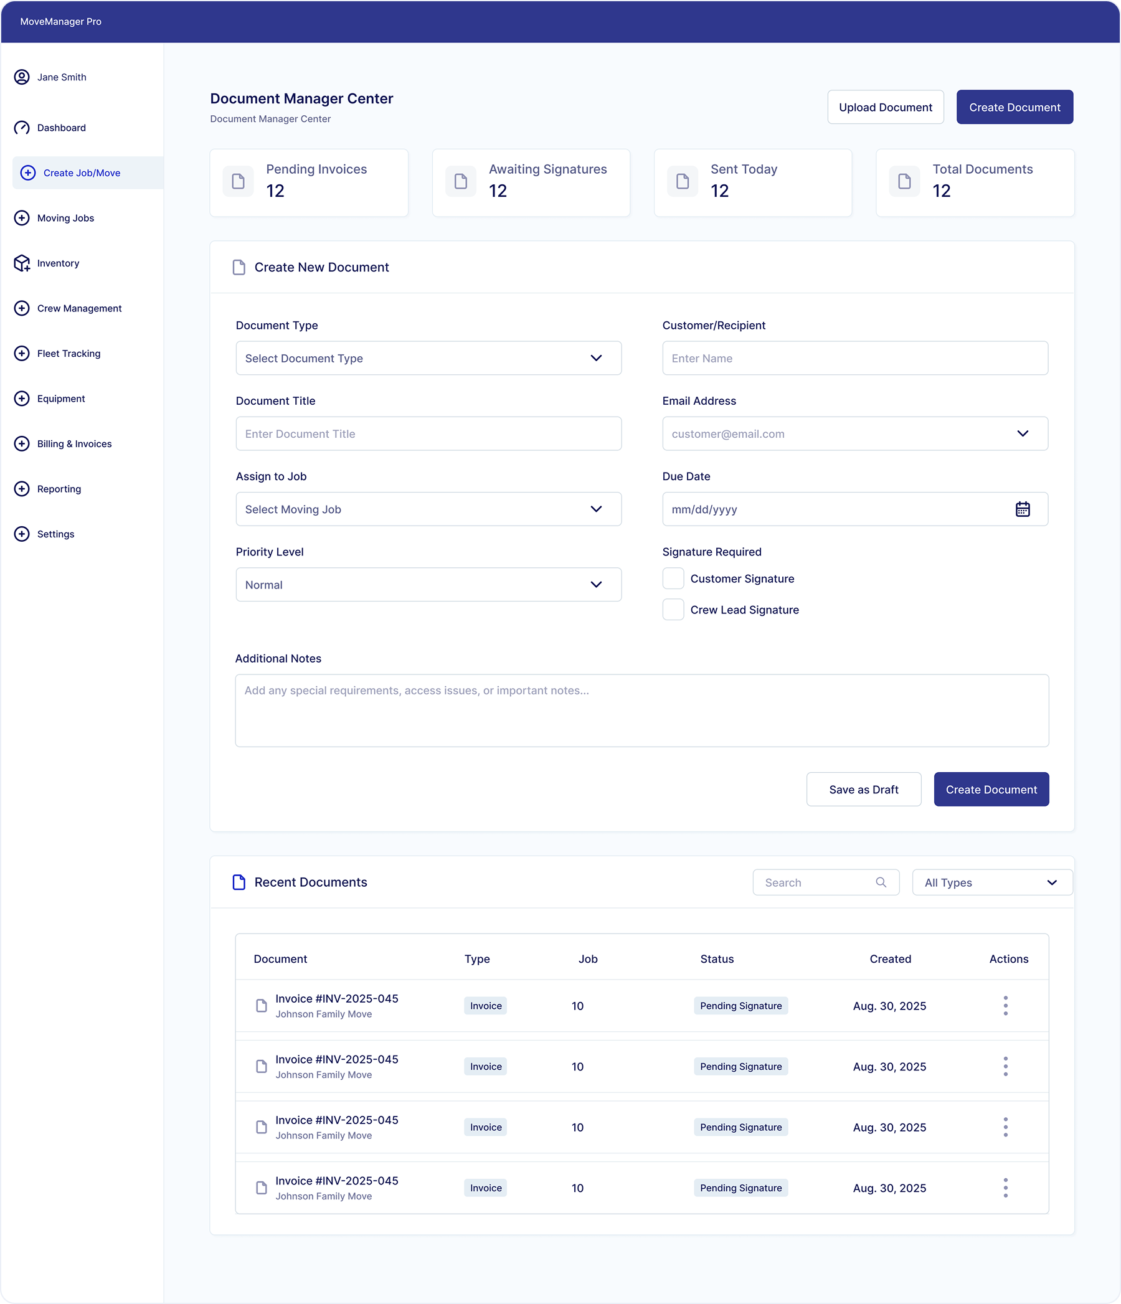Click the Upload Document button
The width and height of the screenshot is (1121, 1304).
click(x=885, y=107)
